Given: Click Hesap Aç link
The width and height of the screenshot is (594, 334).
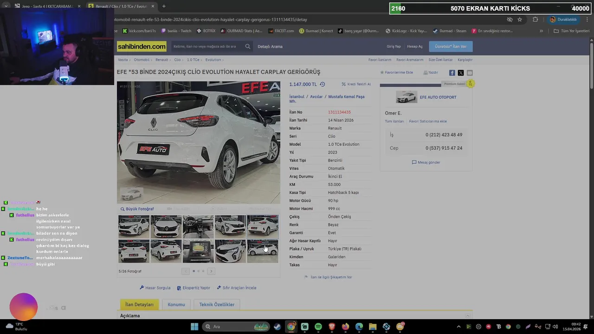Looking at the screenshot, I should 415,46.
